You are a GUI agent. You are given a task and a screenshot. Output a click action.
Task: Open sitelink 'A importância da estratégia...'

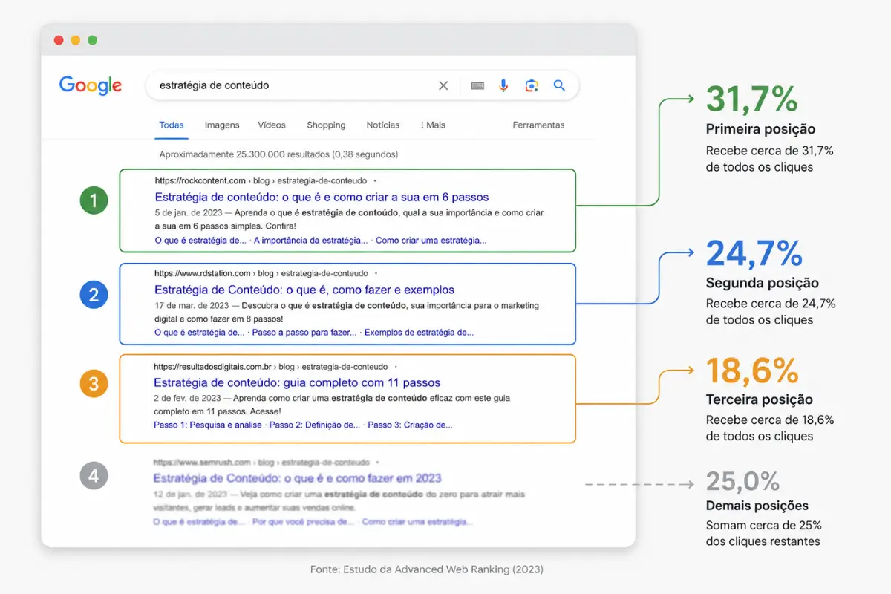(310, 240)
